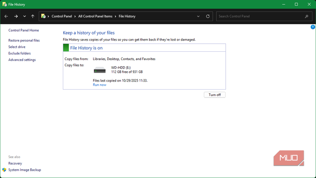Minimize the File History window
Image resolution: width=316 pixels, height=178 pixels.
click(x=284, y=4)
